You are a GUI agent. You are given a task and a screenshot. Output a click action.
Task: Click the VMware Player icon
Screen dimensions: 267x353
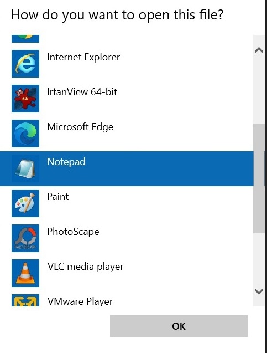coord(25,300)
